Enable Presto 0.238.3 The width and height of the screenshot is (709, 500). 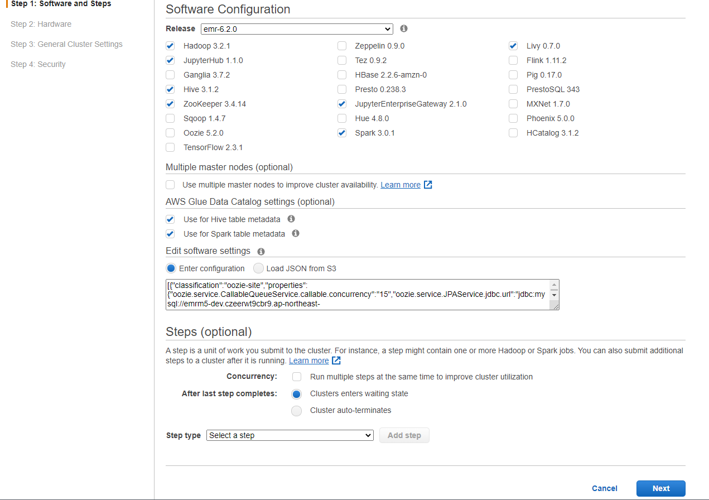[x=342, y=89]
